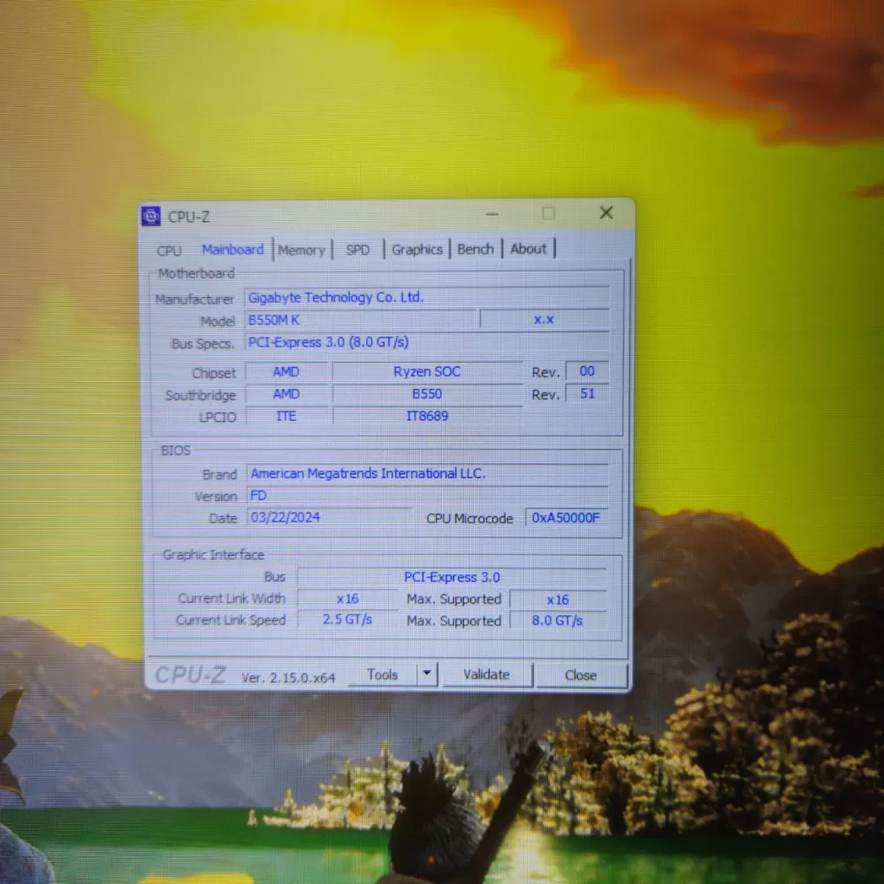Click the 'Ver. 2.15.0.x64' version text
884x884 pixels.
pyautogui.click(x=289, y=677)
